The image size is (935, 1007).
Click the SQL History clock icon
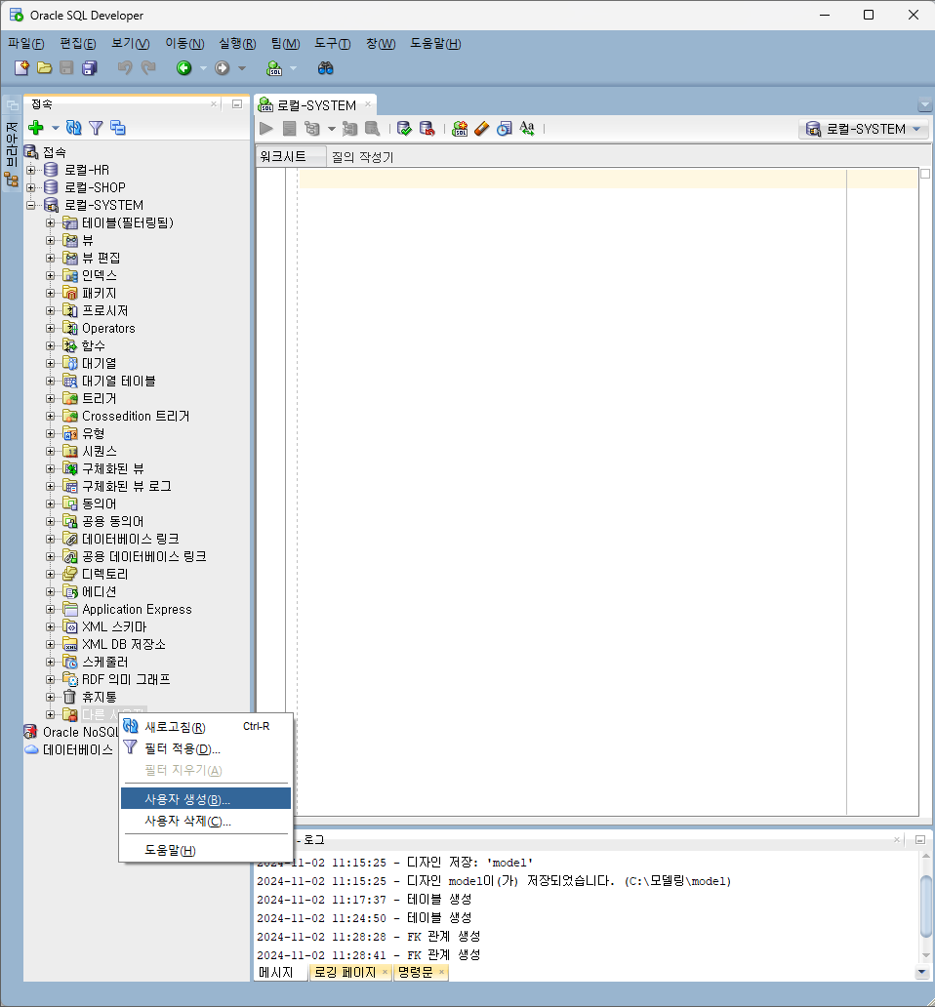click(505, 129)
